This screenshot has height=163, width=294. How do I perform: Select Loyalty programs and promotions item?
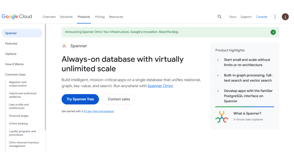pyautogui.click(x=22, y=133)
